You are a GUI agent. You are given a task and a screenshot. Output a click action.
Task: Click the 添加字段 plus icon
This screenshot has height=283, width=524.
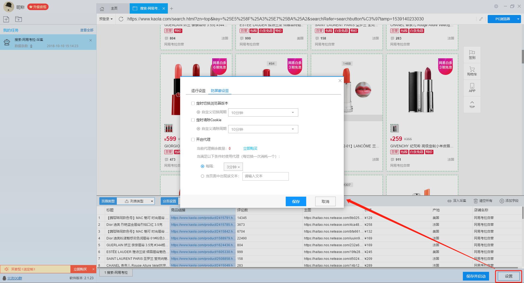click(x=502, y=201)
